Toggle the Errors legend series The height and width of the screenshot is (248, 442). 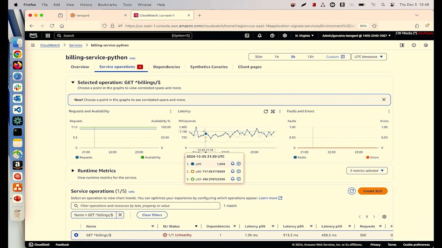372,157
